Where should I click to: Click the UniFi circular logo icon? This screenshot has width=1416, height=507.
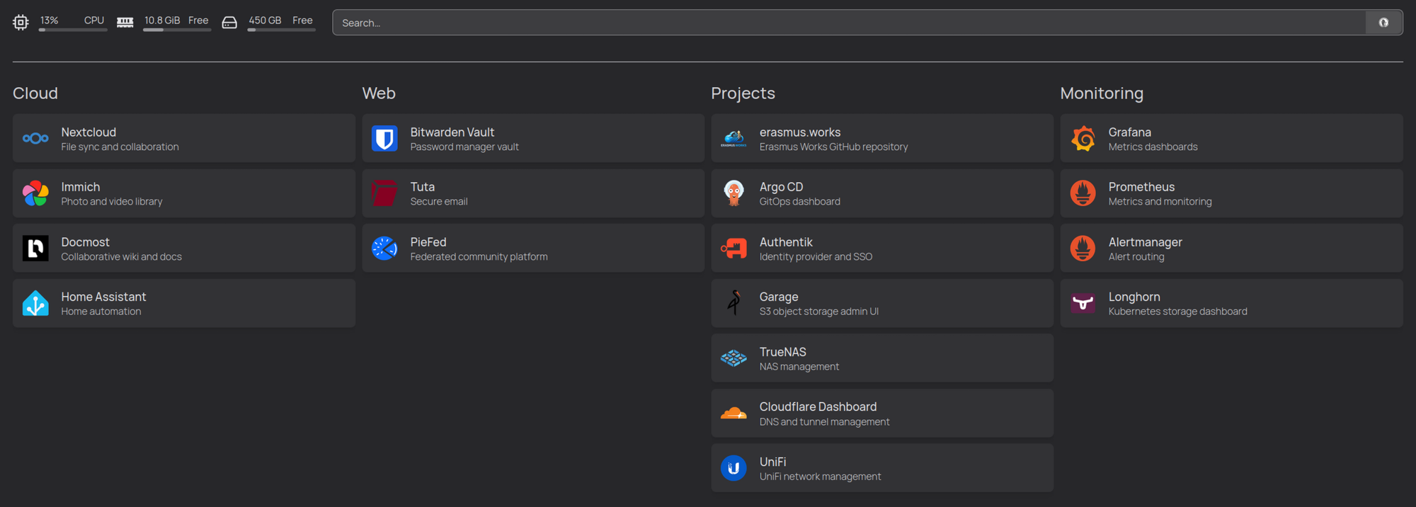(733, 468)
